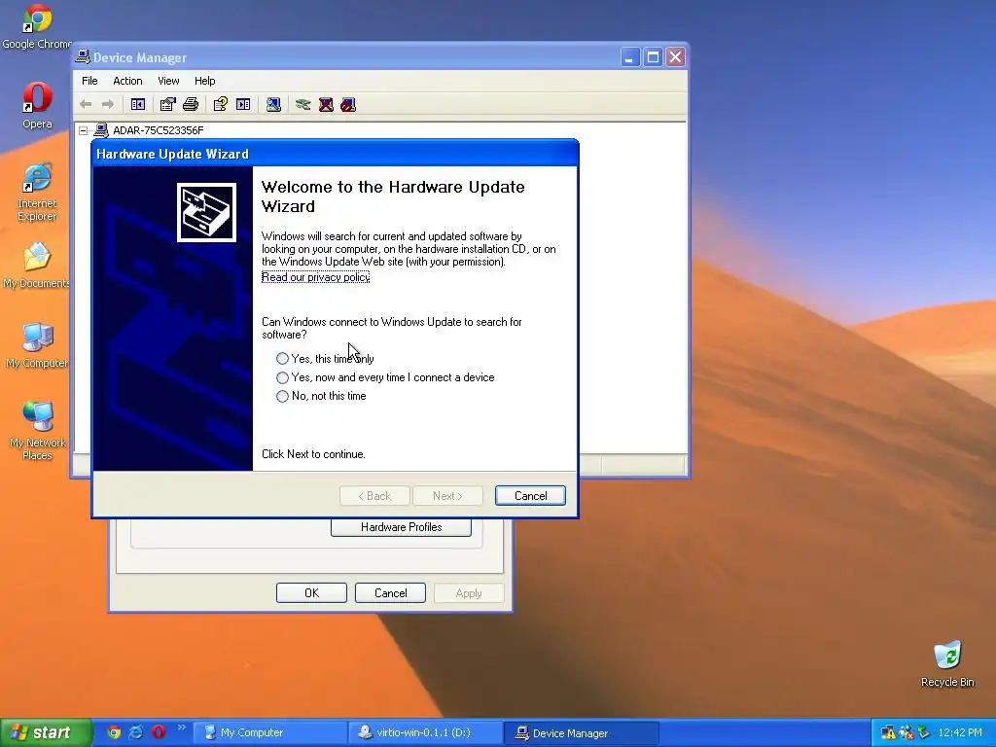Click Cancel in the System Properties dialog
The height and width of the screenshot is (747, 996).
[390, 592]
